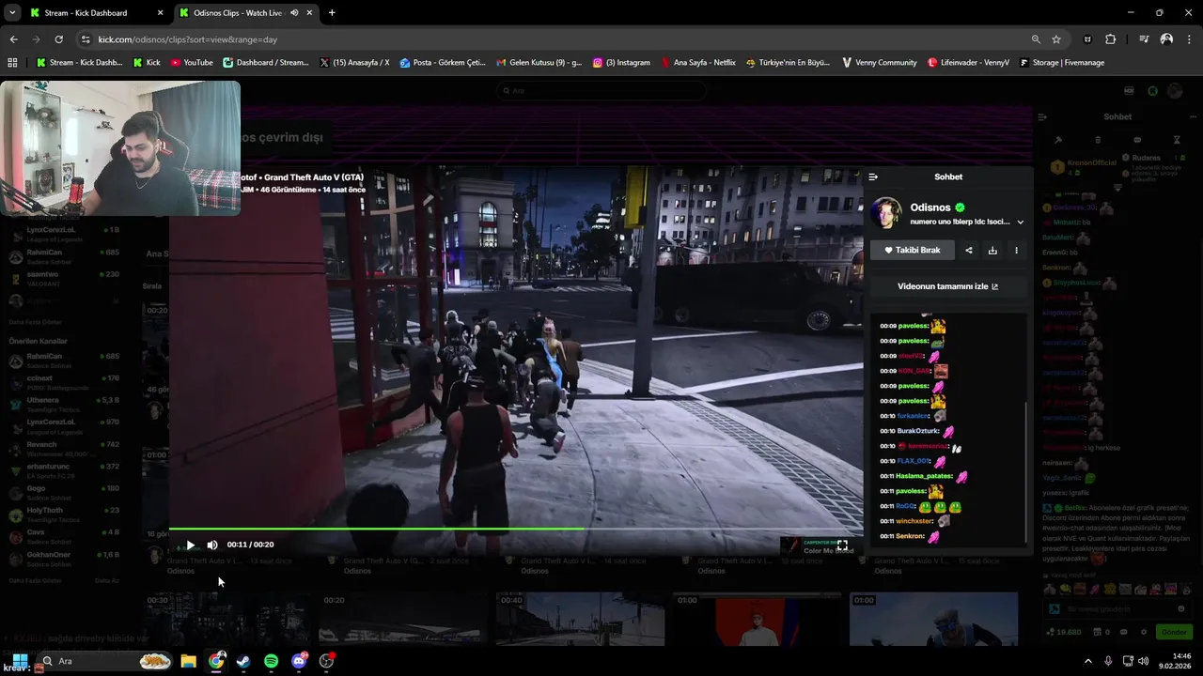Viewport: 1203px width, 676px height.
Task: Open Spotify from the taskbar
Action: [x=271, y=661]
